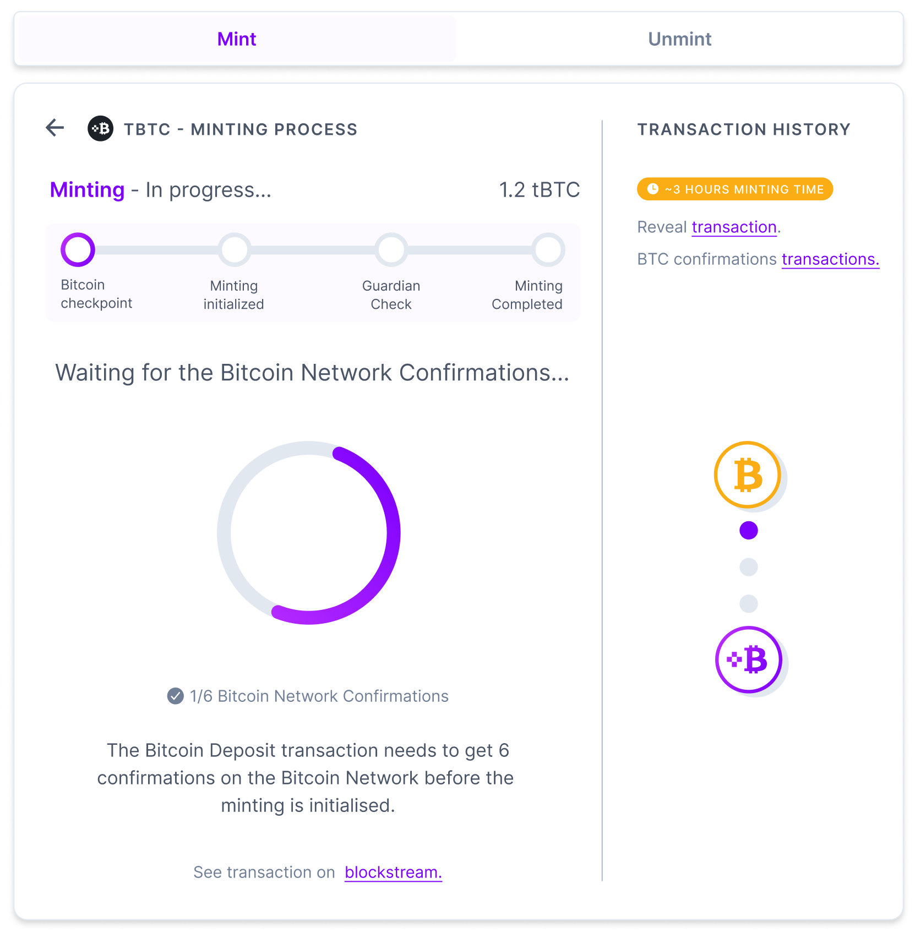Click the tBTC logo icon
The height and width of the screenshot is (938, 915).
101,129
